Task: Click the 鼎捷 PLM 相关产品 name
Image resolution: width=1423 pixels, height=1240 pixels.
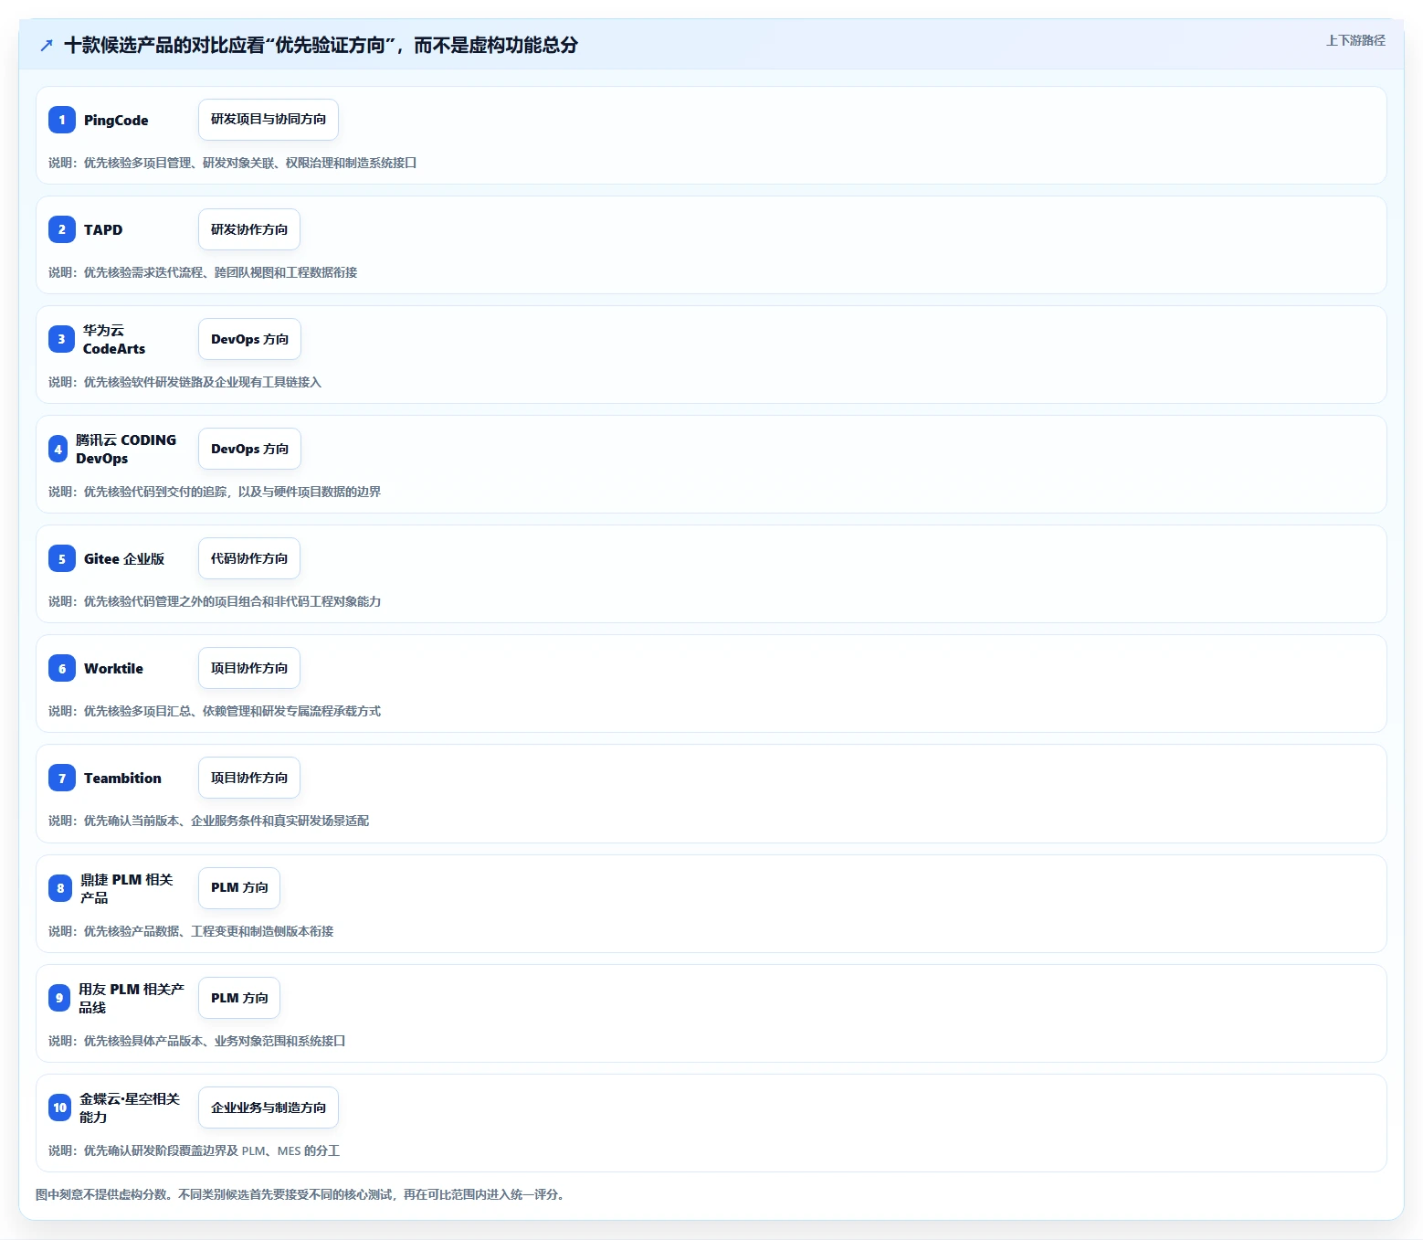Action: tap(127, 888)
